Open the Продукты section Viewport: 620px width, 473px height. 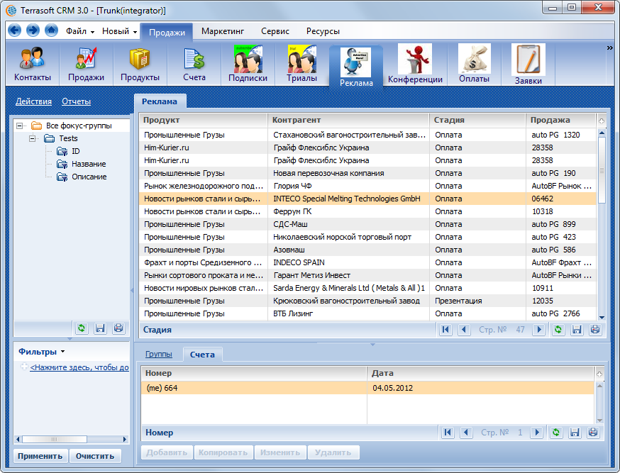tap(140, 64)
